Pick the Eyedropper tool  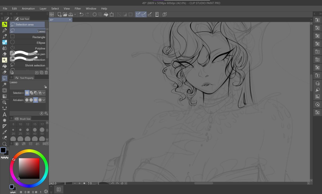point(5,132)
